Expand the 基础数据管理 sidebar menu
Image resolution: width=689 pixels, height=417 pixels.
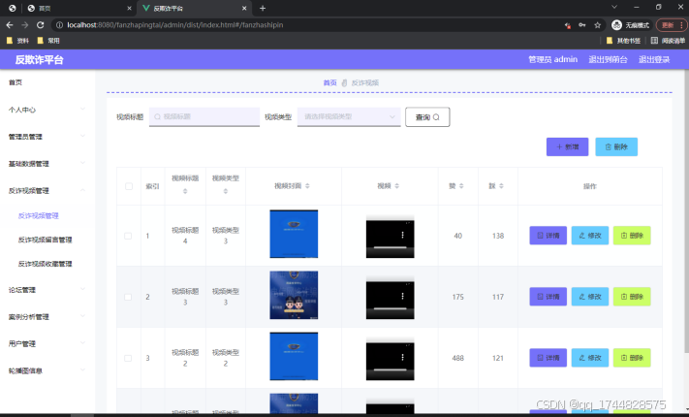pos(47,164)
